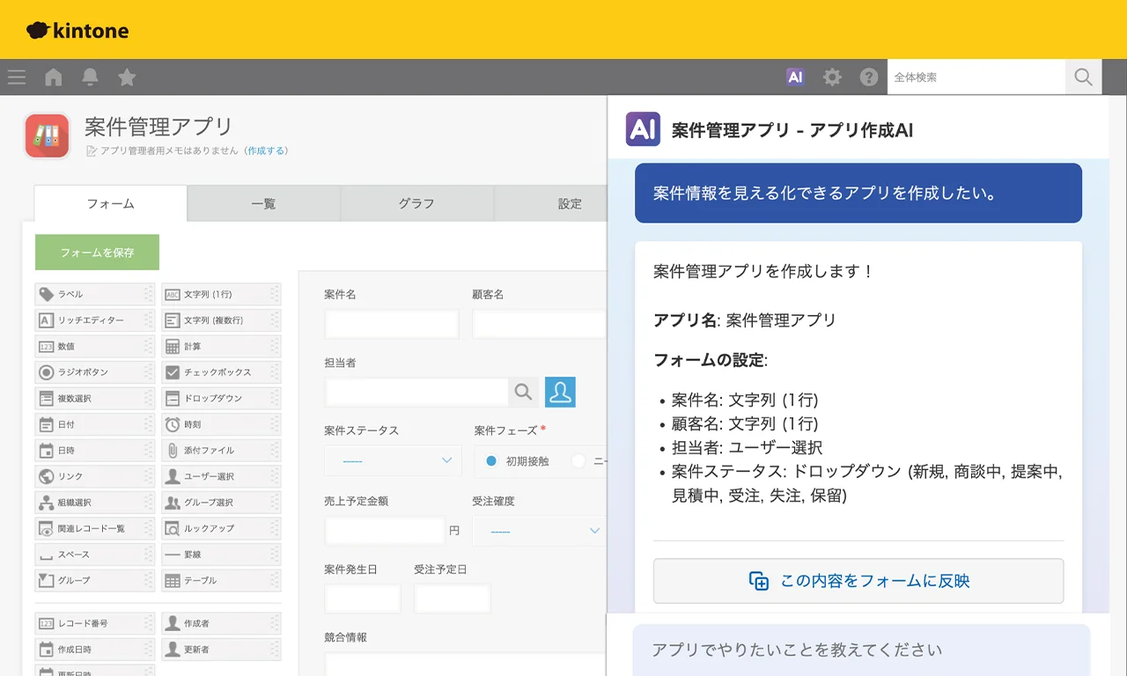
Task: Click the search magnifier button
Action: click(x=1083, y=77)
